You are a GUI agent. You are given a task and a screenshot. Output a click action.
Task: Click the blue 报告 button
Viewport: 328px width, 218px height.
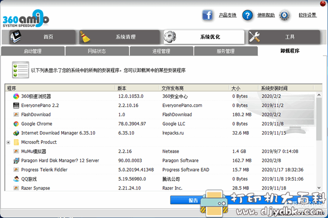coord(193,201)
